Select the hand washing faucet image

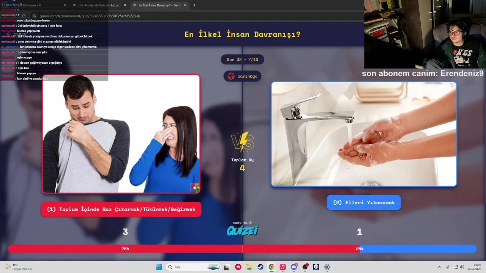(364, 134)
